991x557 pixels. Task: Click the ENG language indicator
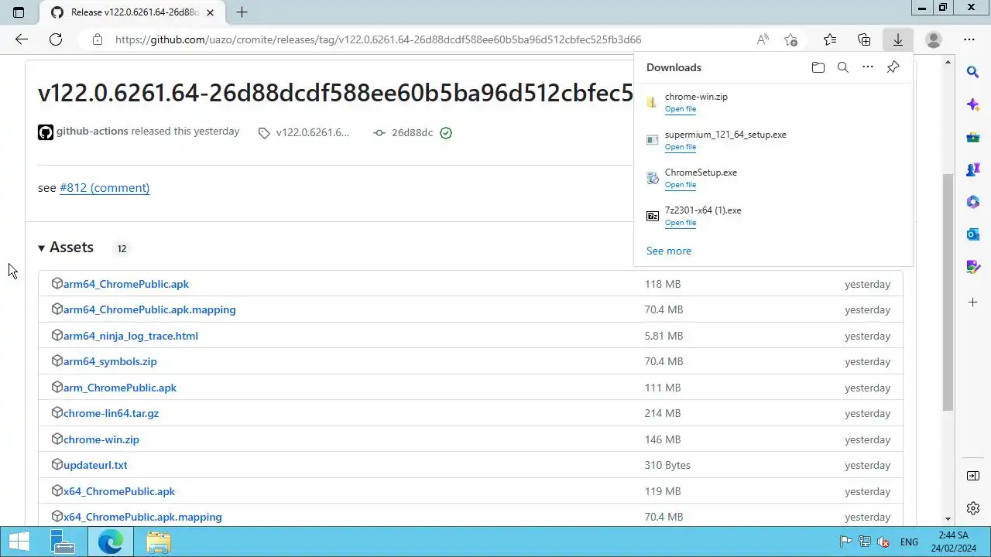pyautogui.click(x=909, y=542)
